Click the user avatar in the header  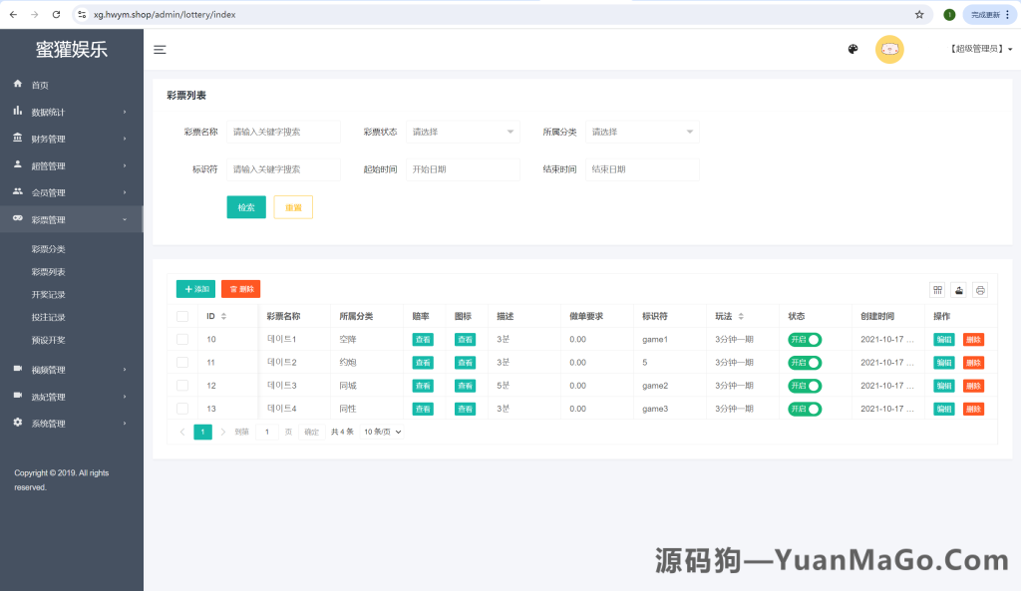pos(889,49)
